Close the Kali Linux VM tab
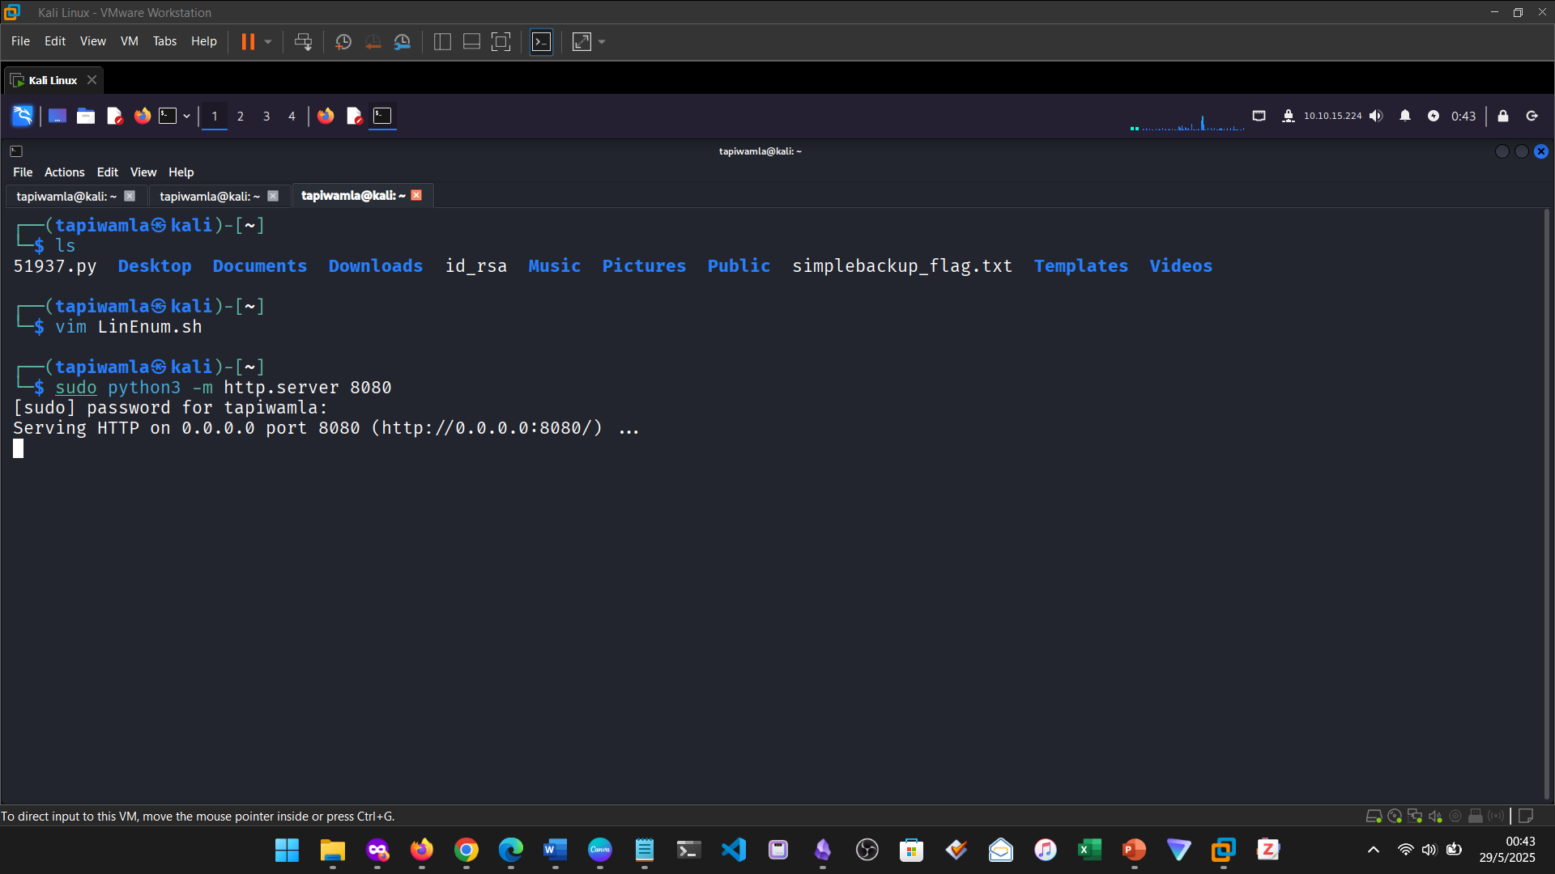 (x=92, y=80)
